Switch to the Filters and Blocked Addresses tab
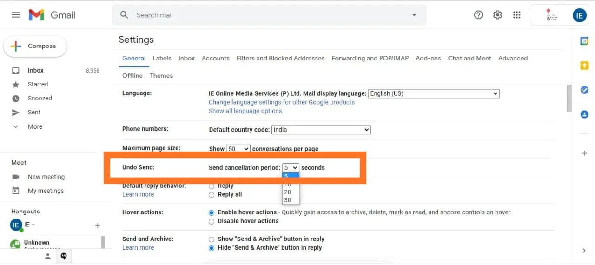 click(x=280, y=58)
